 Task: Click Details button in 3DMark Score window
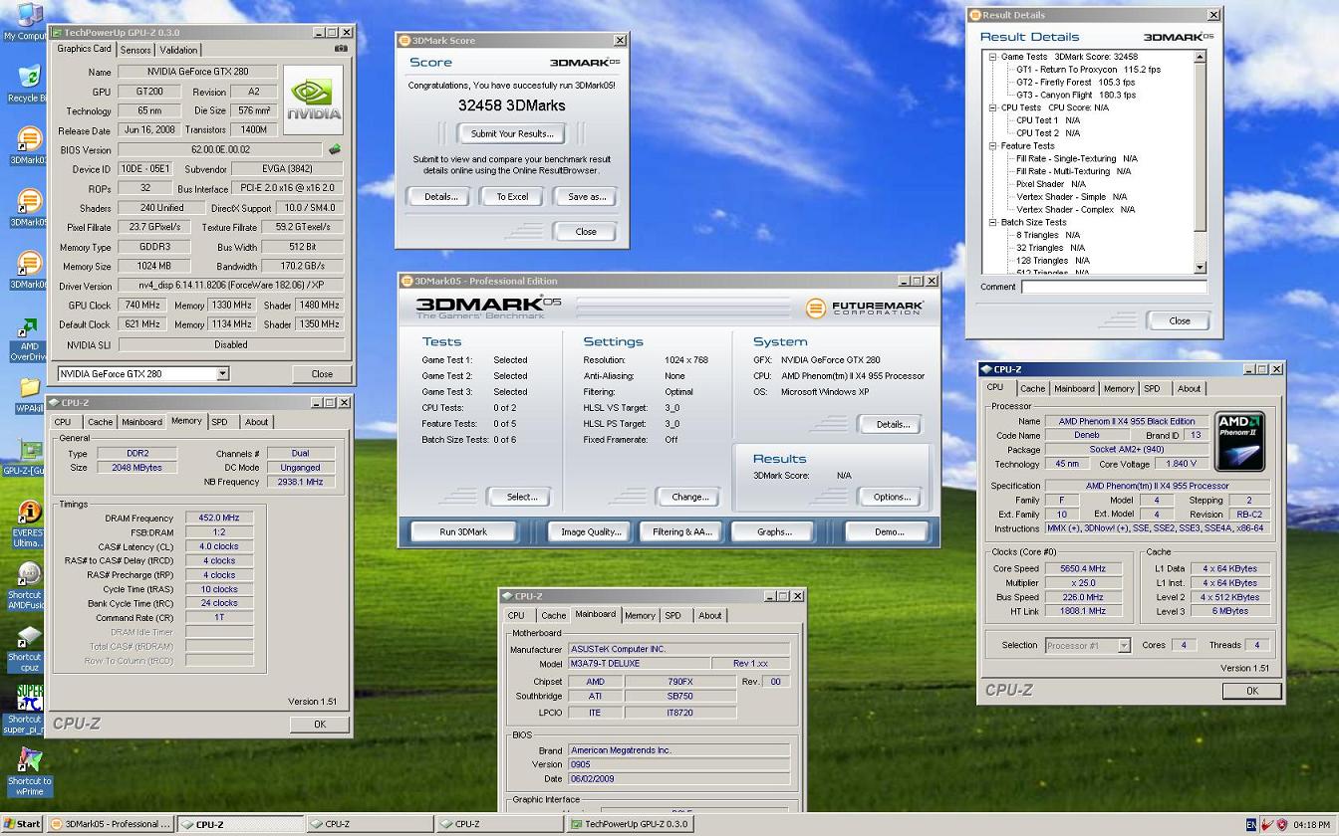pos(440,197)
